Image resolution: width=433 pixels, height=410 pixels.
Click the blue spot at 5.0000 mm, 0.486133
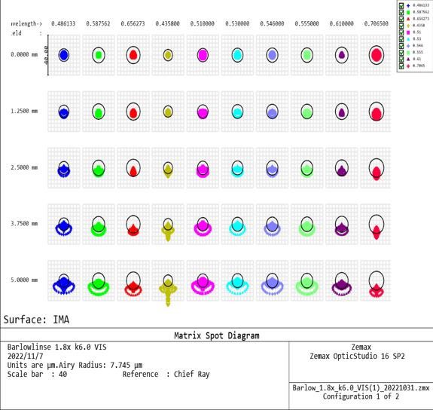pos(64,286)
